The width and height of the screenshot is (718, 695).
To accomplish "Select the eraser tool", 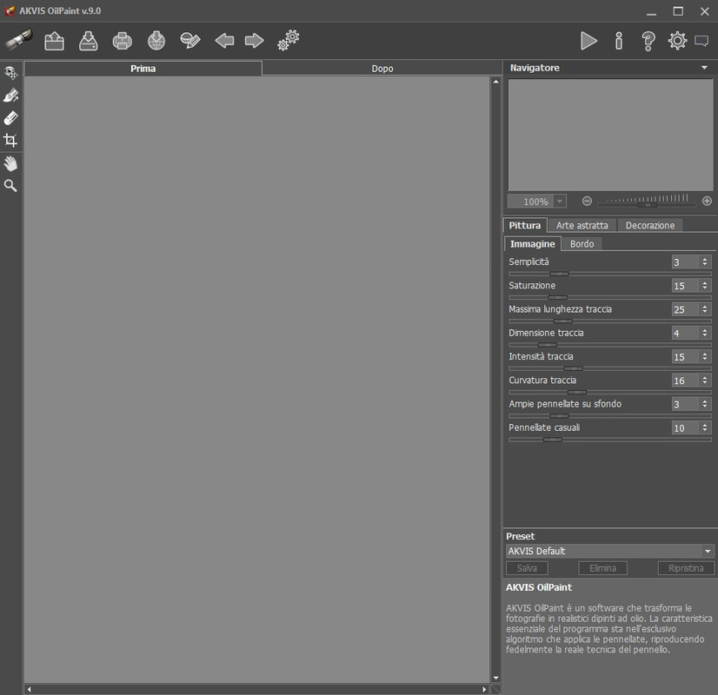I will click(x=10, y=118).
